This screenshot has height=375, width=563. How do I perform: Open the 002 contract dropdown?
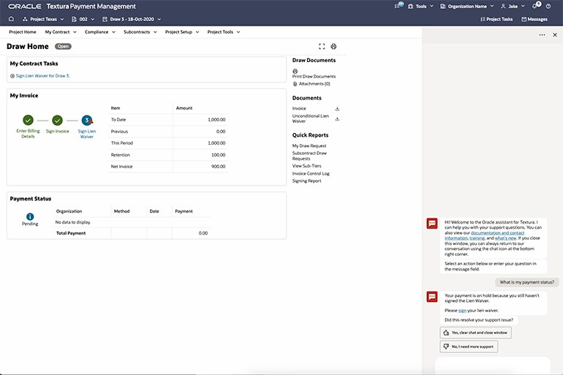92,19
